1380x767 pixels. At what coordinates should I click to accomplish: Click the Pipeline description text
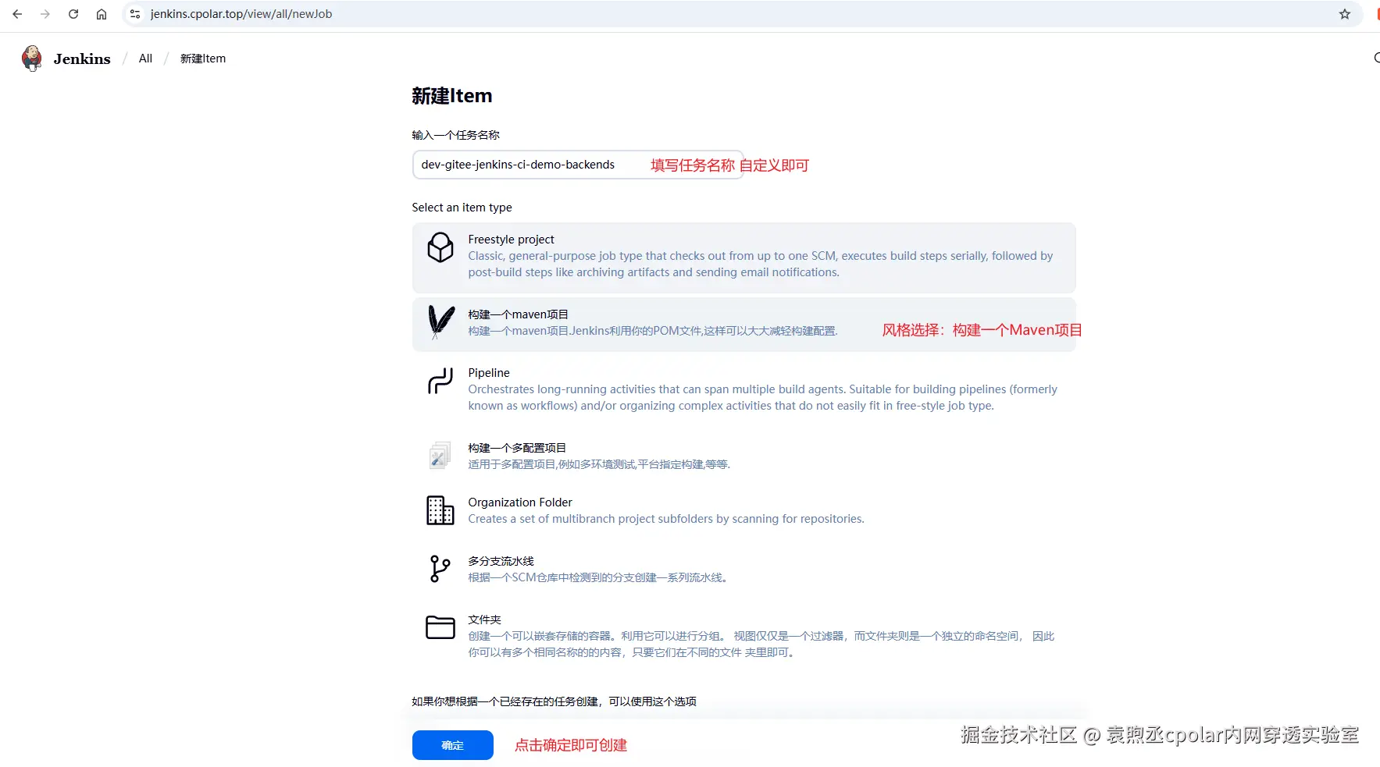pyautogui.click(x=763, y=397)
